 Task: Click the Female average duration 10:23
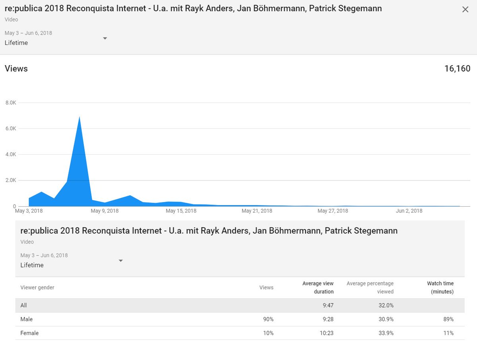(x=326, y=333)
